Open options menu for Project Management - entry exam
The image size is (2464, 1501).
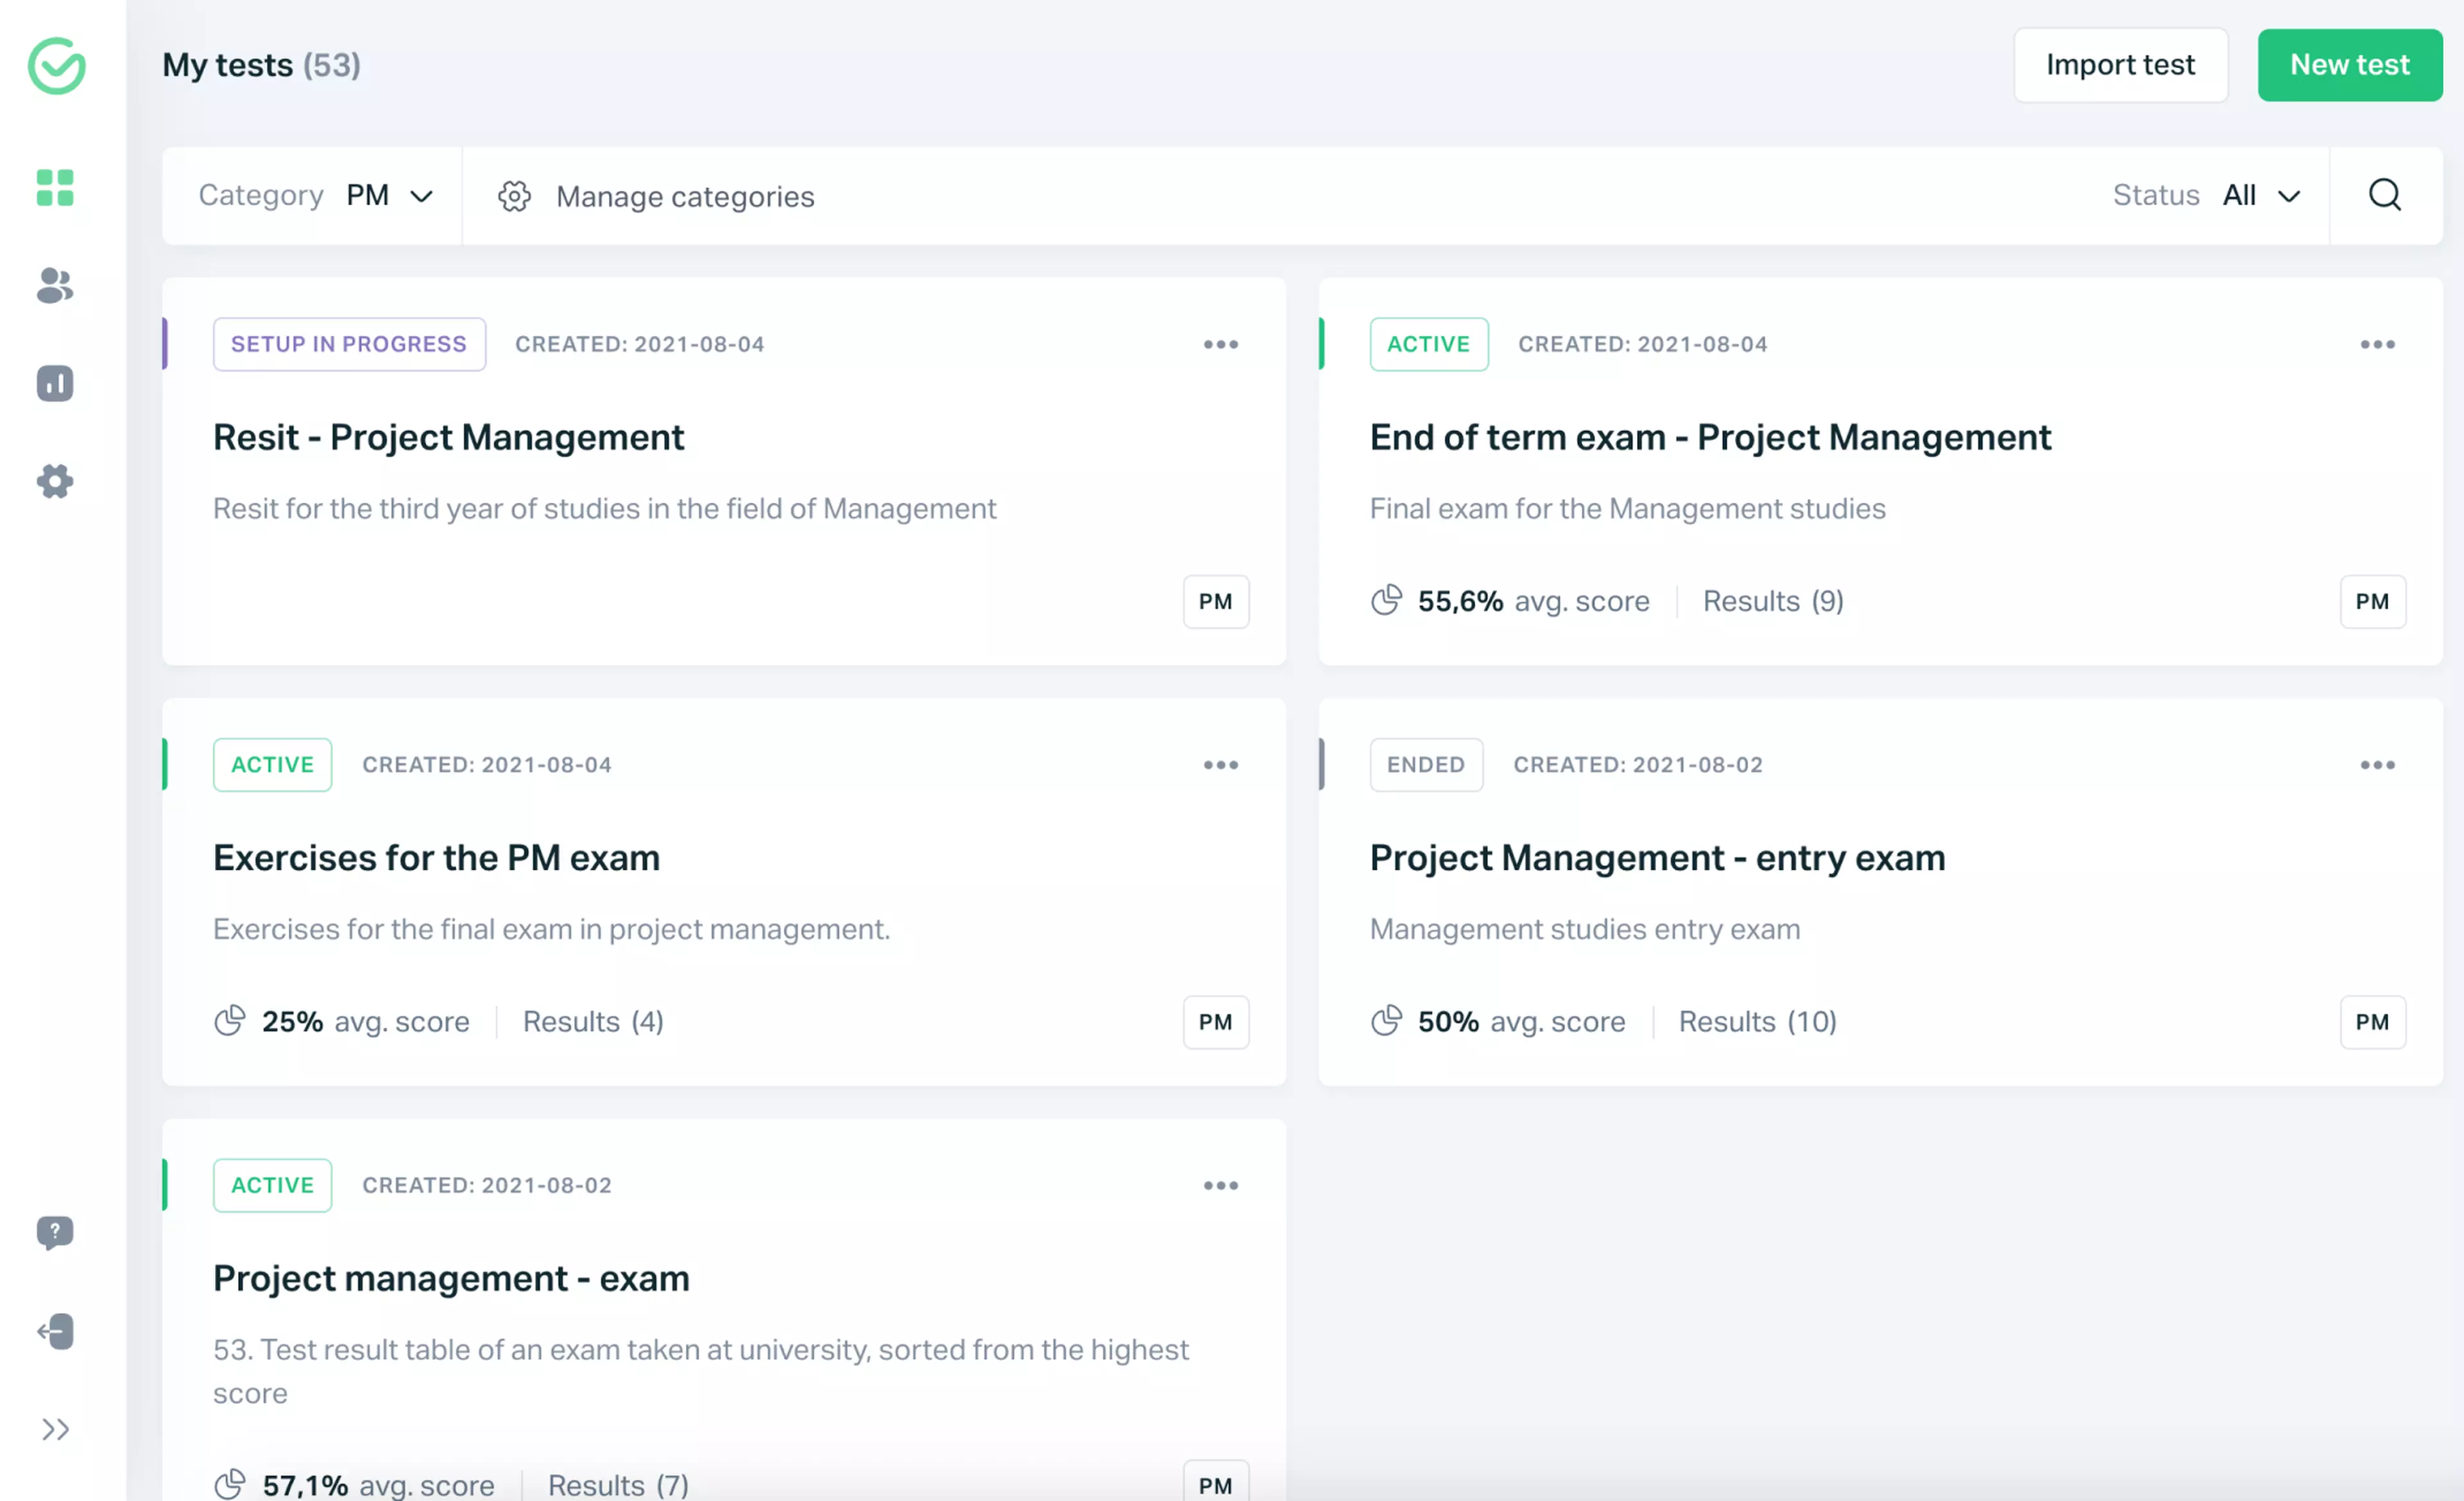click(x=2378, y=765)
